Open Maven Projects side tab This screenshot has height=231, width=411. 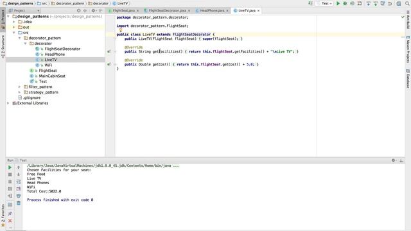[408, 49]
